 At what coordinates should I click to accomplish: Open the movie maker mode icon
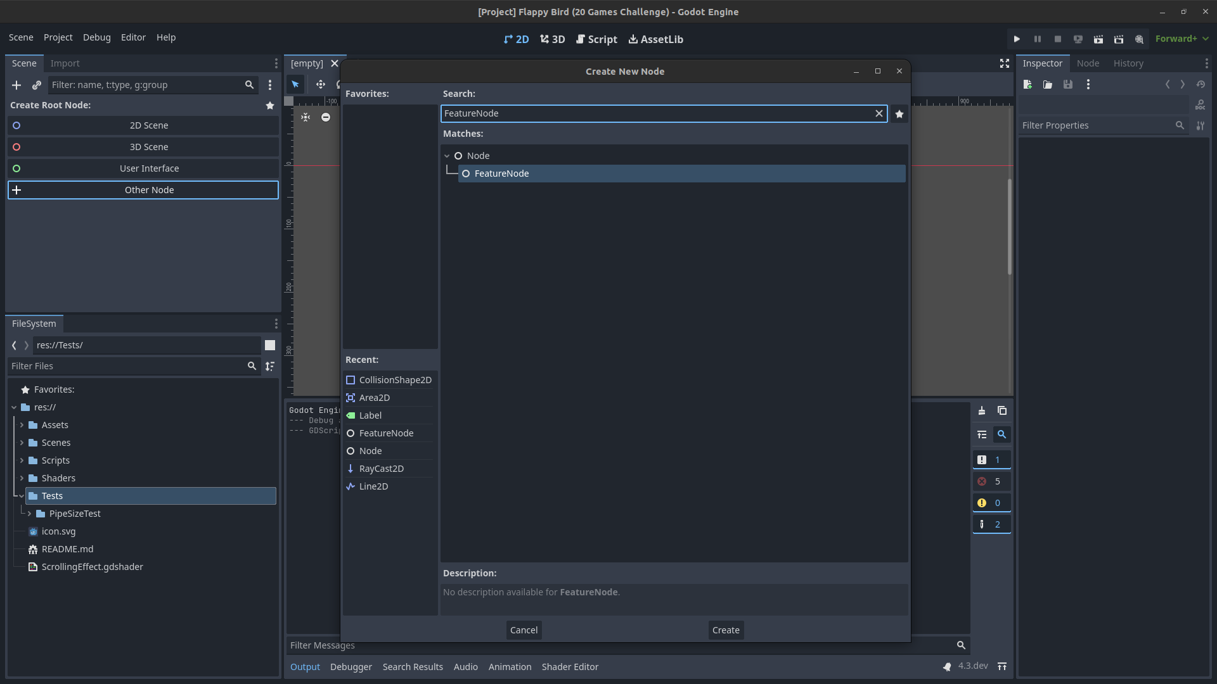pos(1139,39)
